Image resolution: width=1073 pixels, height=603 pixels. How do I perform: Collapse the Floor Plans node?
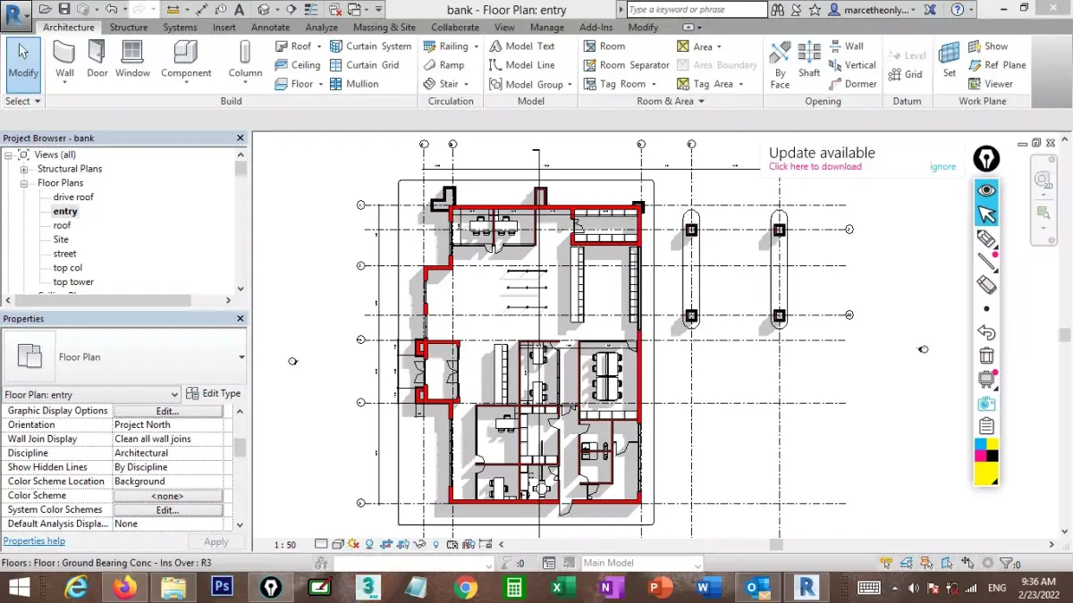click(24, 183)
